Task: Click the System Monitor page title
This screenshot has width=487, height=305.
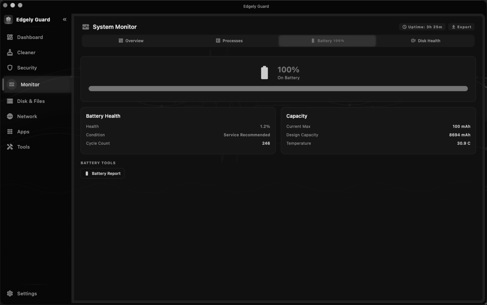Action: pos(115,27)
